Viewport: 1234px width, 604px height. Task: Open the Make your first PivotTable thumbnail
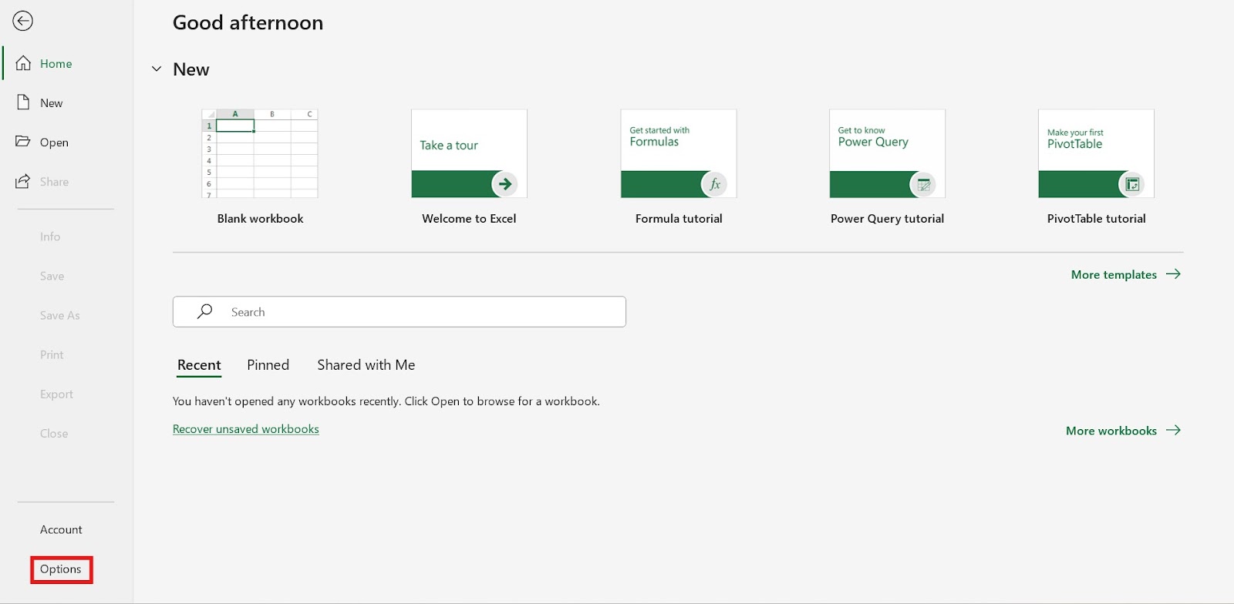pos(1096,153)
